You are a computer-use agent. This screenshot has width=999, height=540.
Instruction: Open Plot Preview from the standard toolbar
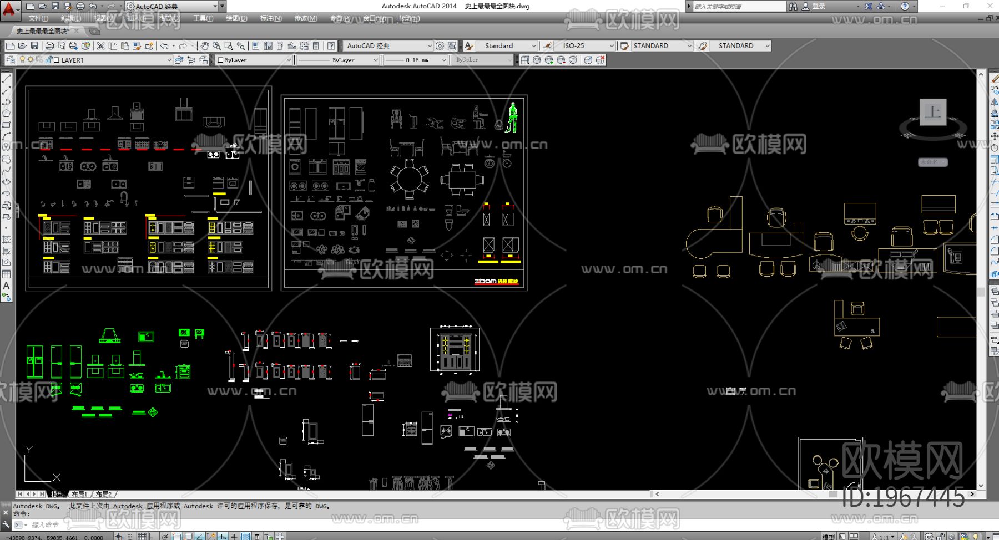click(62, 45)
